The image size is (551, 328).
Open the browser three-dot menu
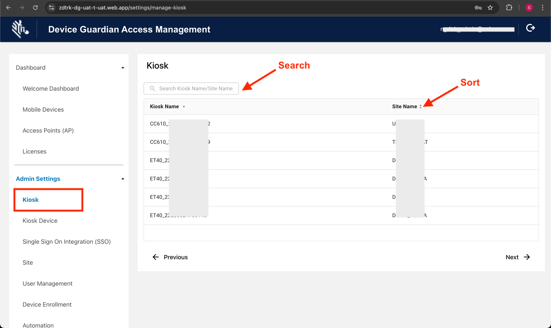[x=543, y=8]
